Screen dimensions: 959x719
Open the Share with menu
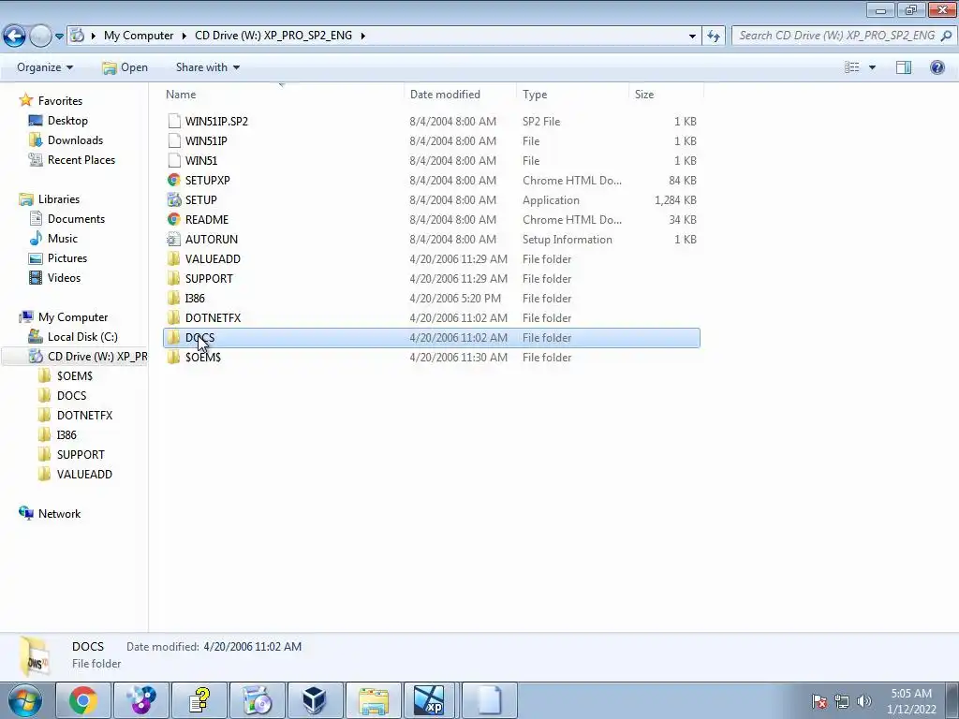coord(207,67)
